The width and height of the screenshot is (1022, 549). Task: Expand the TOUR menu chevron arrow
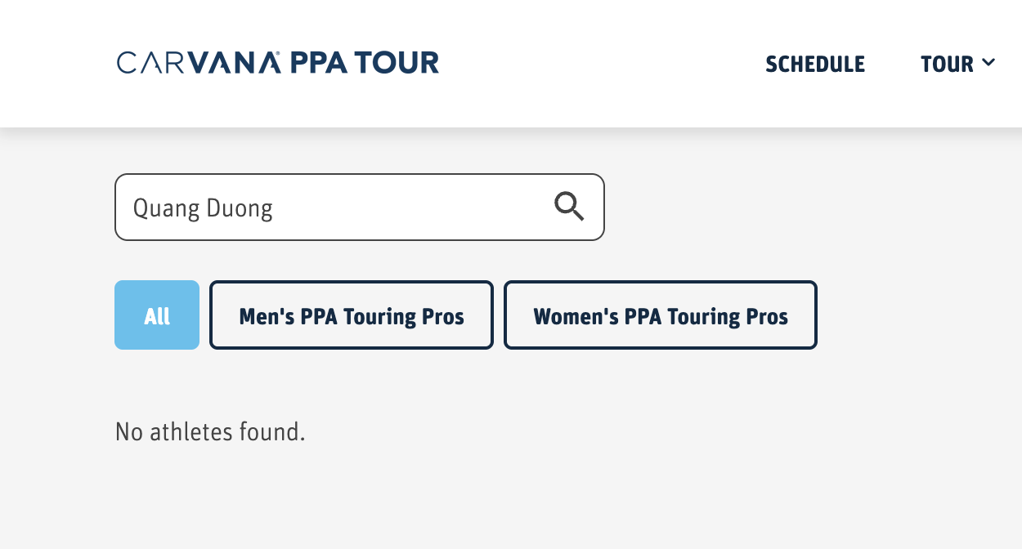click(988, 62)
